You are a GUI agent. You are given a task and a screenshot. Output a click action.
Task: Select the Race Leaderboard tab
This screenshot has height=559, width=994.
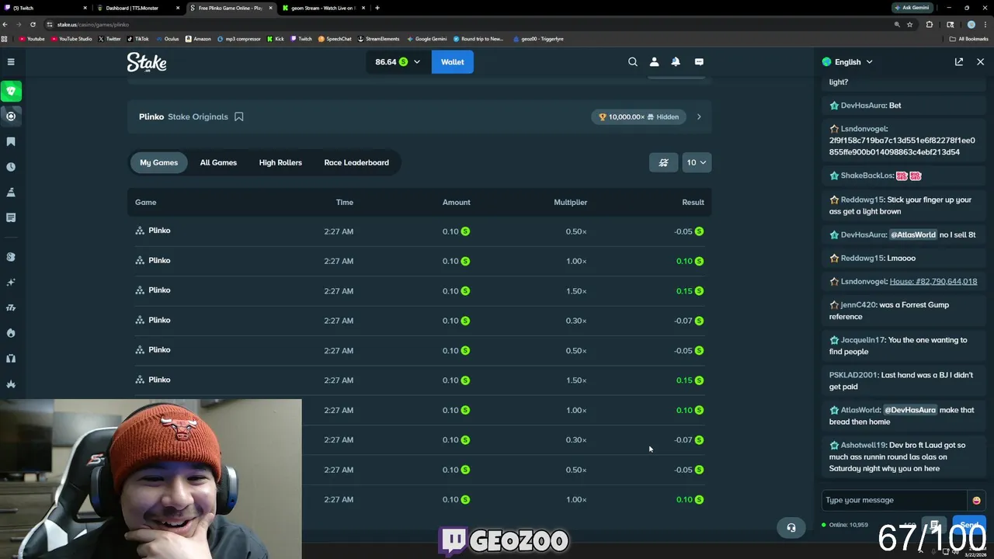click(x=356, y=162)
